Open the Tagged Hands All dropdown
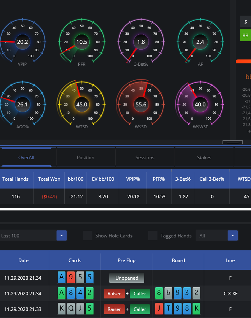This screenshot has height=318, width=251. [x=217, y=235]
